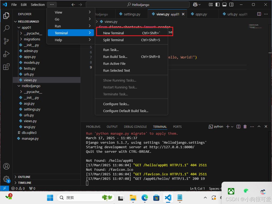Open the Windows Start button
Image resolution: width=272 pixels, height=204 pixels.
[x=50, y=198]
